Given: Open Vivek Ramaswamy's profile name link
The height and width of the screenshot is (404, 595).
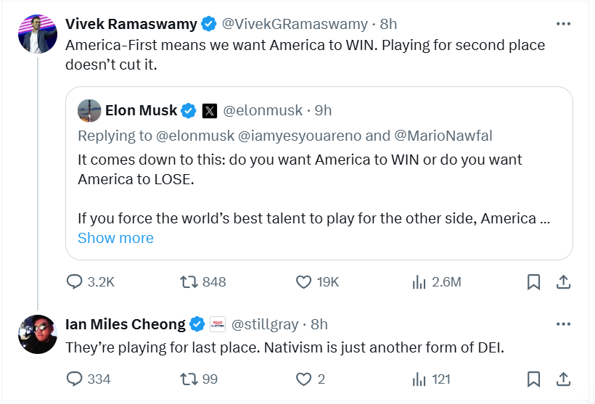Looking at the screenshot, I should (x=131, y=24).
